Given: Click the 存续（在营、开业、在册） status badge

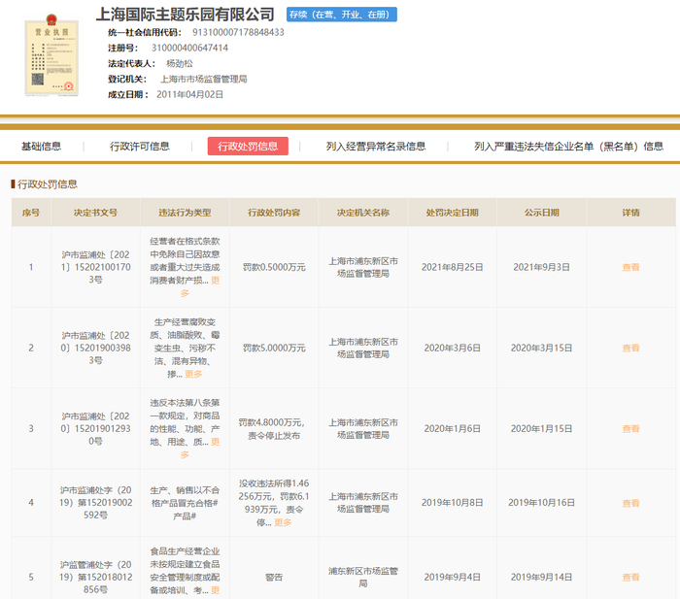Looking at the screenshot, I should click(x=341, y=15).
